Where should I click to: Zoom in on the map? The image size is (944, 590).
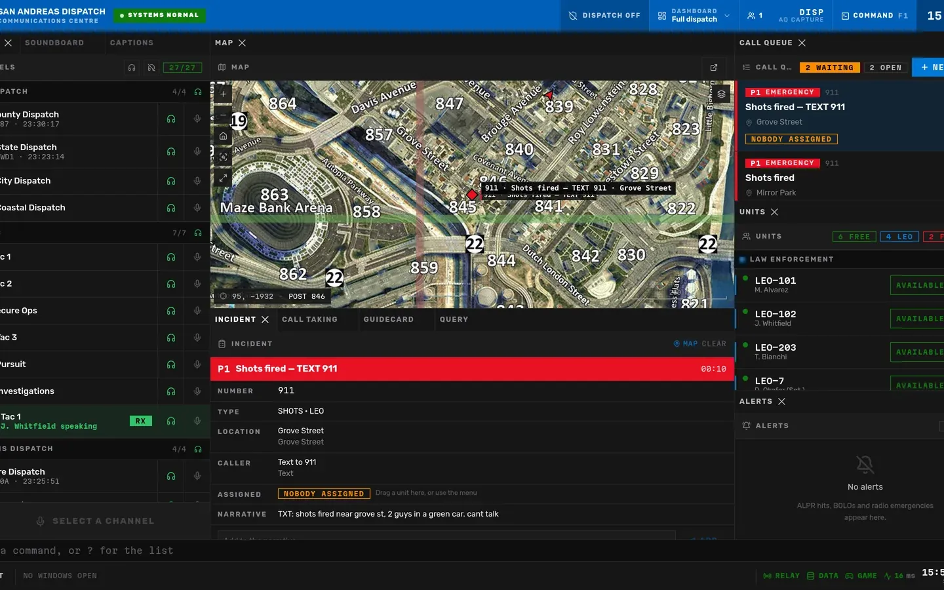pos(223,94)
